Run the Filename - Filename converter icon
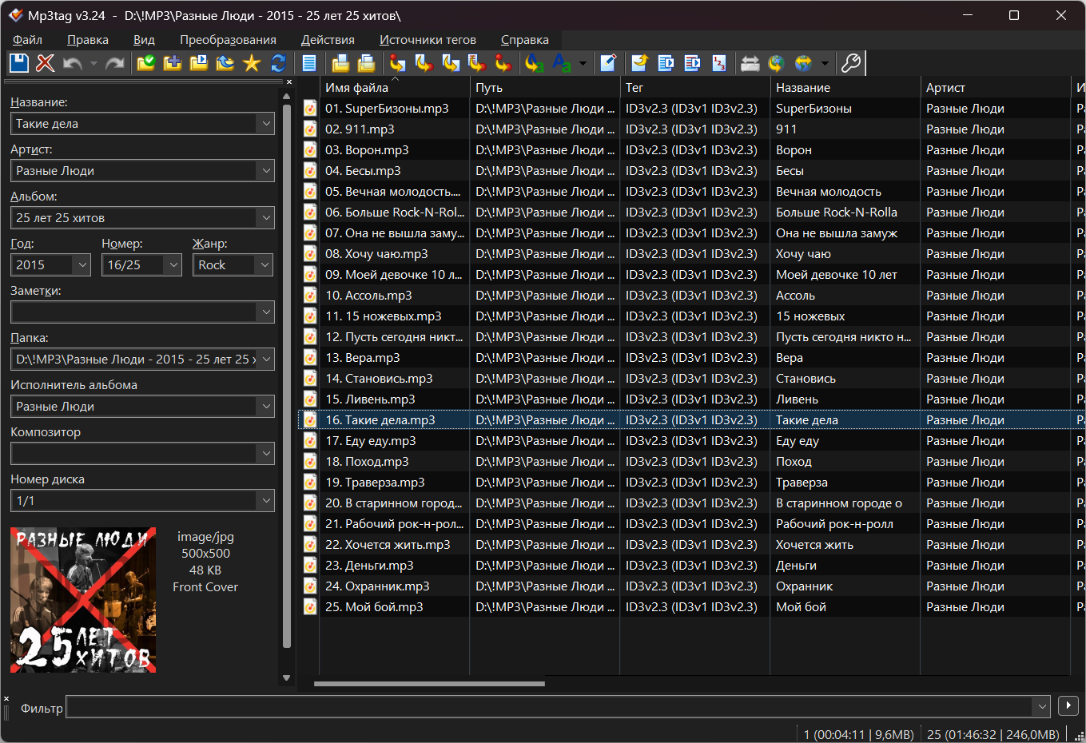1086x743 pixels. coord(451,63)
